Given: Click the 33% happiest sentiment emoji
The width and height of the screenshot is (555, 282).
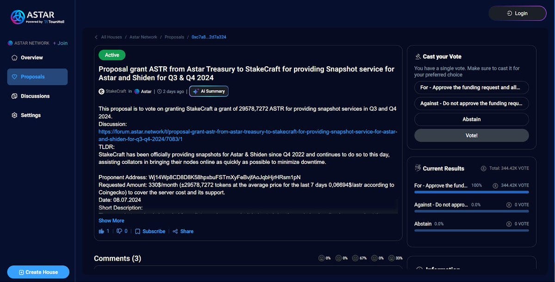Looking at the screenshot, I should pos(391,258).
